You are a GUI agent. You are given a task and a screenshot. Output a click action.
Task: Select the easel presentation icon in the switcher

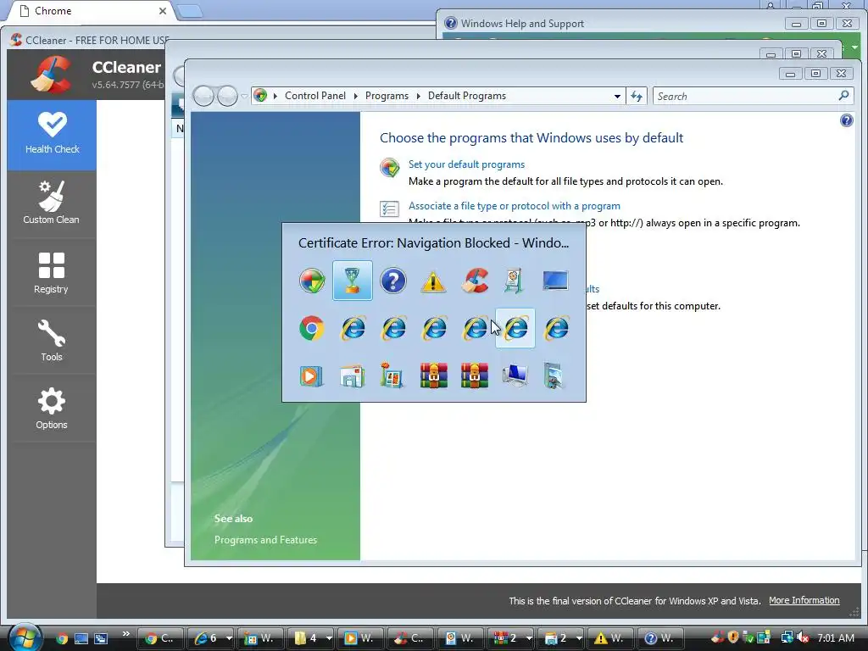coord(515,281)
